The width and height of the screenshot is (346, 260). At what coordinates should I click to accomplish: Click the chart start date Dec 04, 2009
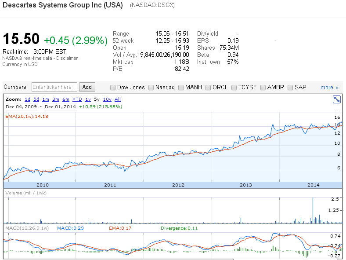(22, 106)
